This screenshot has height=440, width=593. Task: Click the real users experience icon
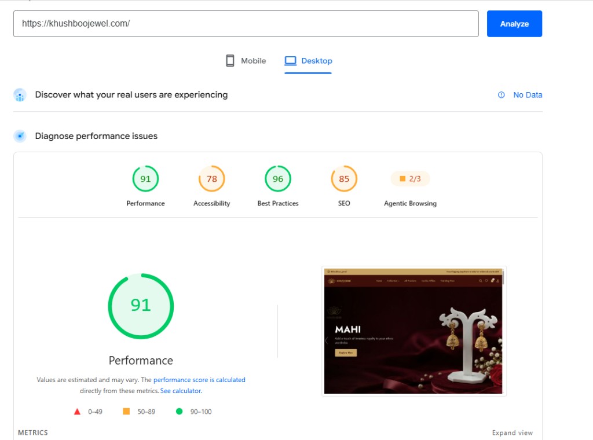[x=20, y=95]
